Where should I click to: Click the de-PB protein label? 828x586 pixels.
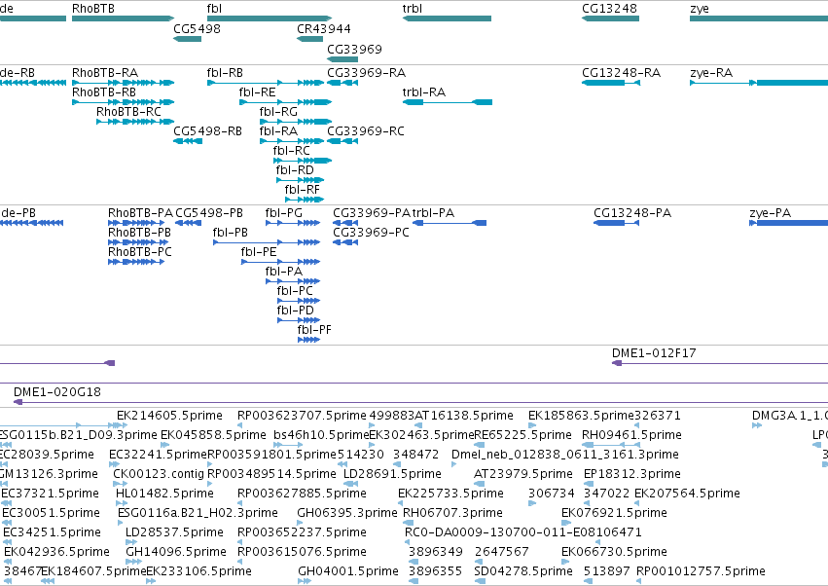point(18,213)
